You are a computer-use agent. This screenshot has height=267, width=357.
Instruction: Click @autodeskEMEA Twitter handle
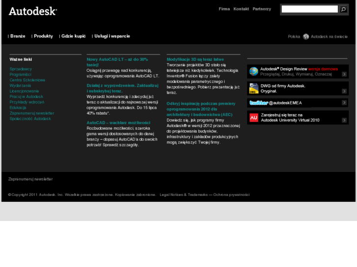click(285, 103)
